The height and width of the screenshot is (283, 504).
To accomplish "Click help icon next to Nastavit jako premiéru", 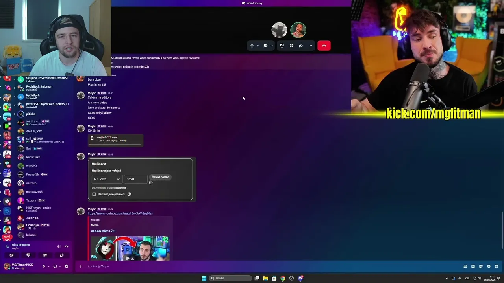I will click(x=129, y=194).
